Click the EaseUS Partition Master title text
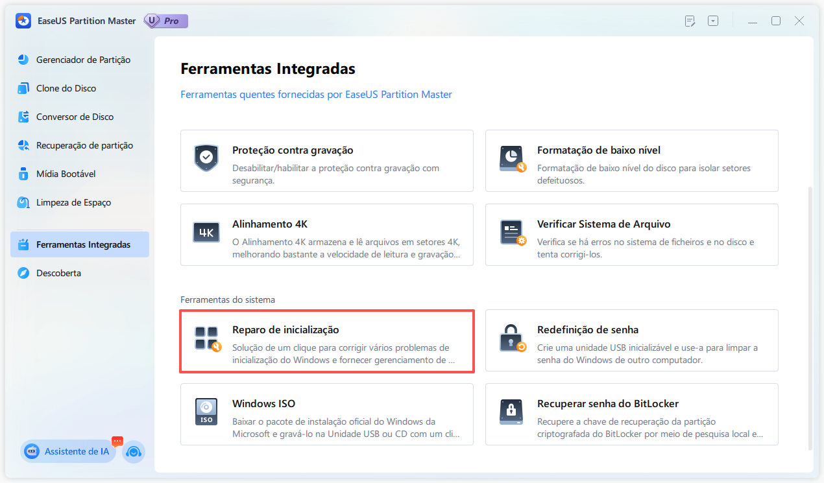Image resolution: width=824 pixels, height=483 pixels. tap(86, 21)
